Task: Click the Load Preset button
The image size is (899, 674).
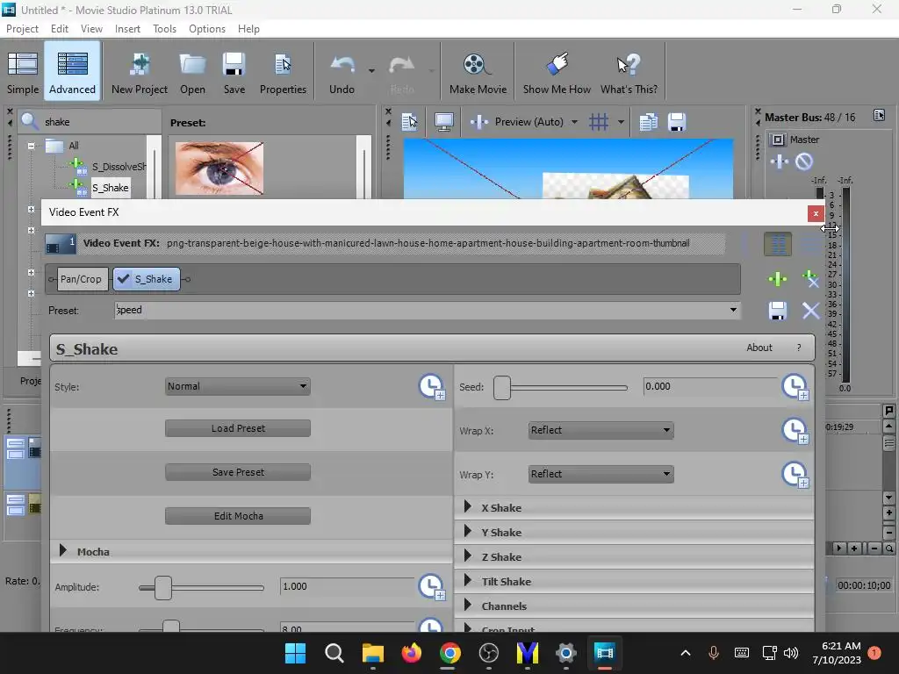Action: click(x=238, y=428)
